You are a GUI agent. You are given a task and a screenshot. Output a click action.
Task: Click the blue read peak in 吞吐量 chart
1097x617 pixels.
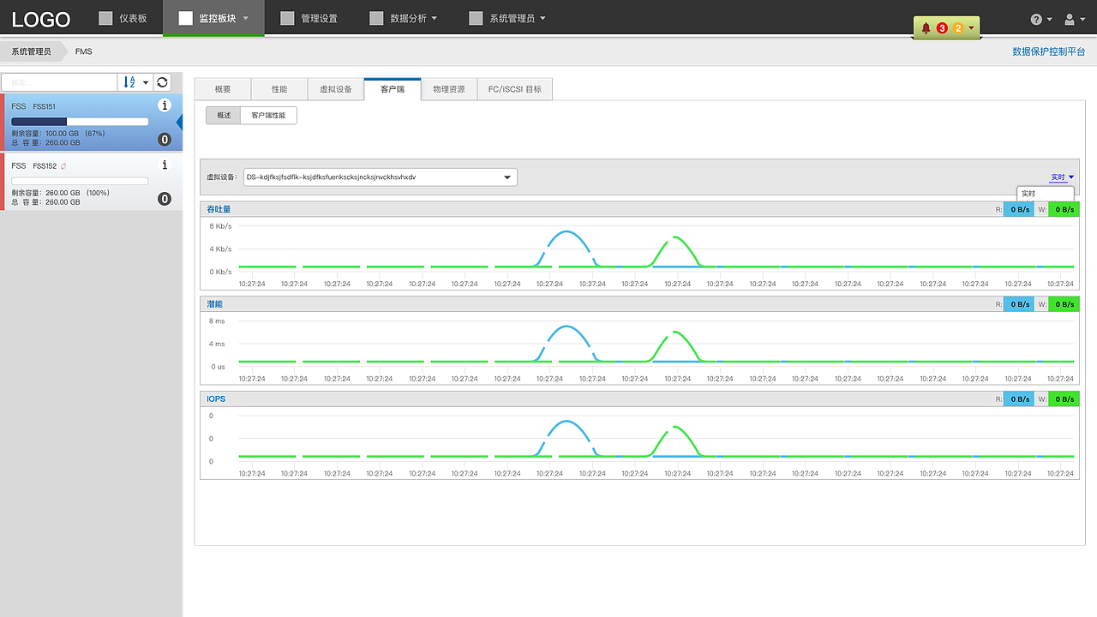pos(566,232)
